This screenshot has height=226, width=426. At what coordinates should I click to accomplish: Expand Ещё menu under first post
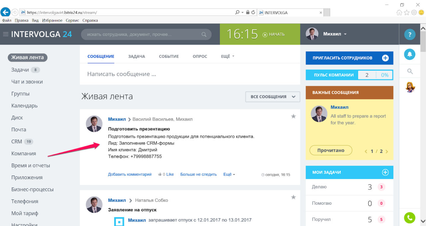click(x=229, y=174)
